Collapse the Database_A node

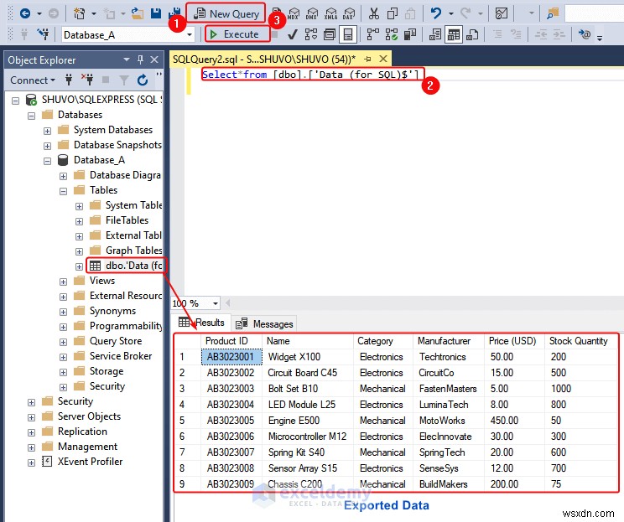[47, 161]
